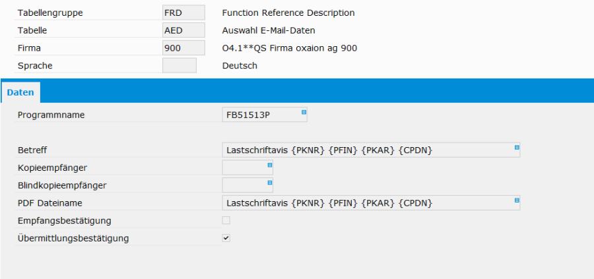
Task: Switch to the Daten tab
Action: (x=20, y=93)
